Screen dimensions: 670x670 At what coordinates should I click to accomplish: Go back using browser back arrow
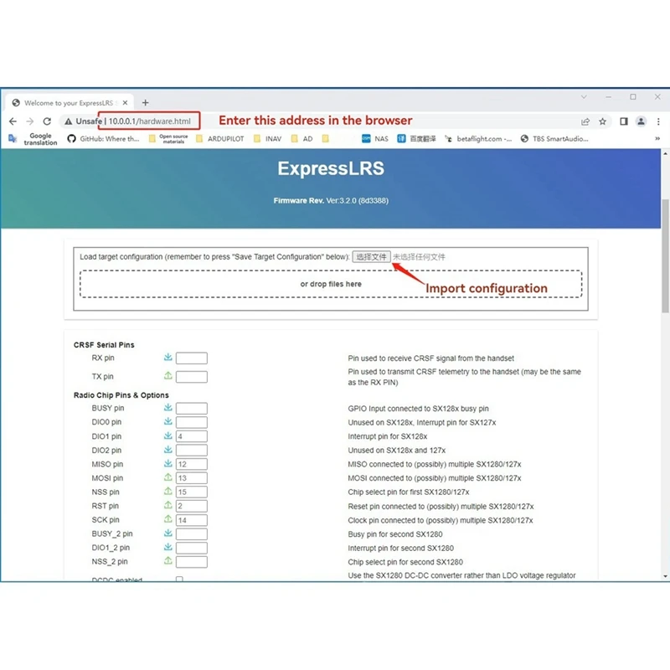pos(13,121)
